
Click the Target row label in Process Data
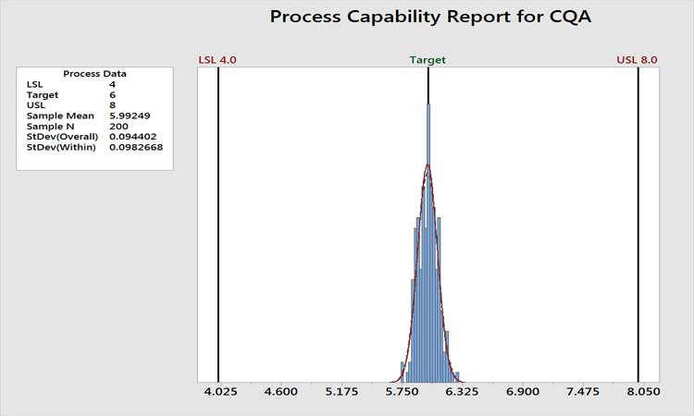pyautogui.click(x=43, y=95)
